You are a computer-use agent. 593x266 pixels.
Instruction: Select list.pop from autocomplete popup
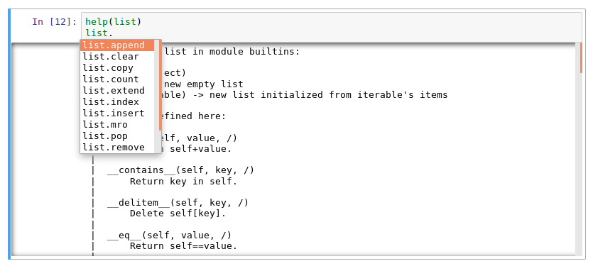click(x=117, y=136)
